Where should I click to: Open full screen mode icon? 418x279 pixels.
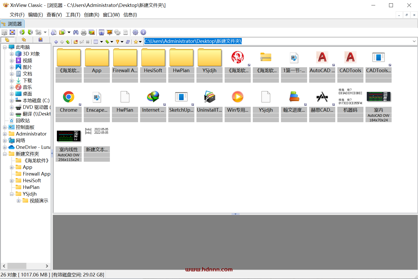12,32
